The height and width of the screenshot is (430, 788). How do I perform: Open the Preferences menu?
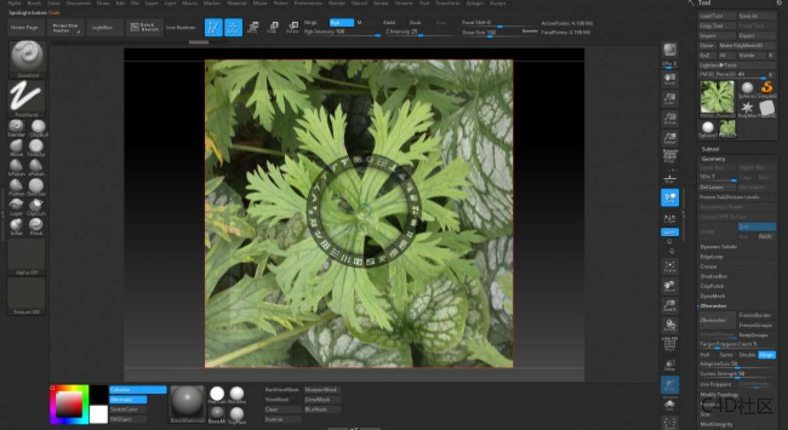[x=308, y=3]
